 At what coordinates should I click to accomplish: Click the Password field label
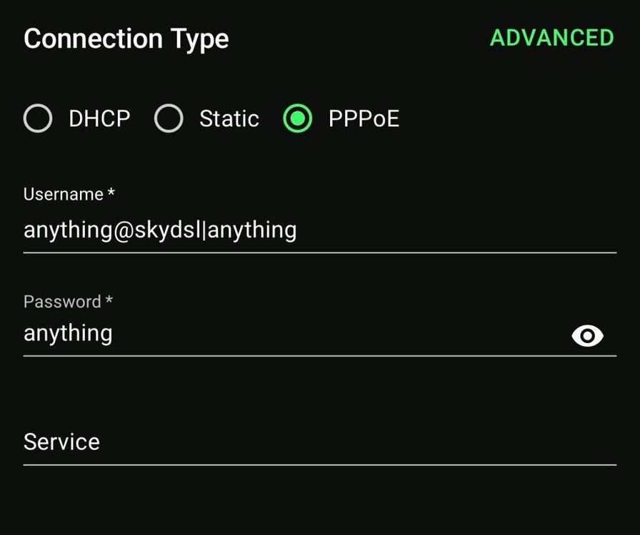coord(62,302)
